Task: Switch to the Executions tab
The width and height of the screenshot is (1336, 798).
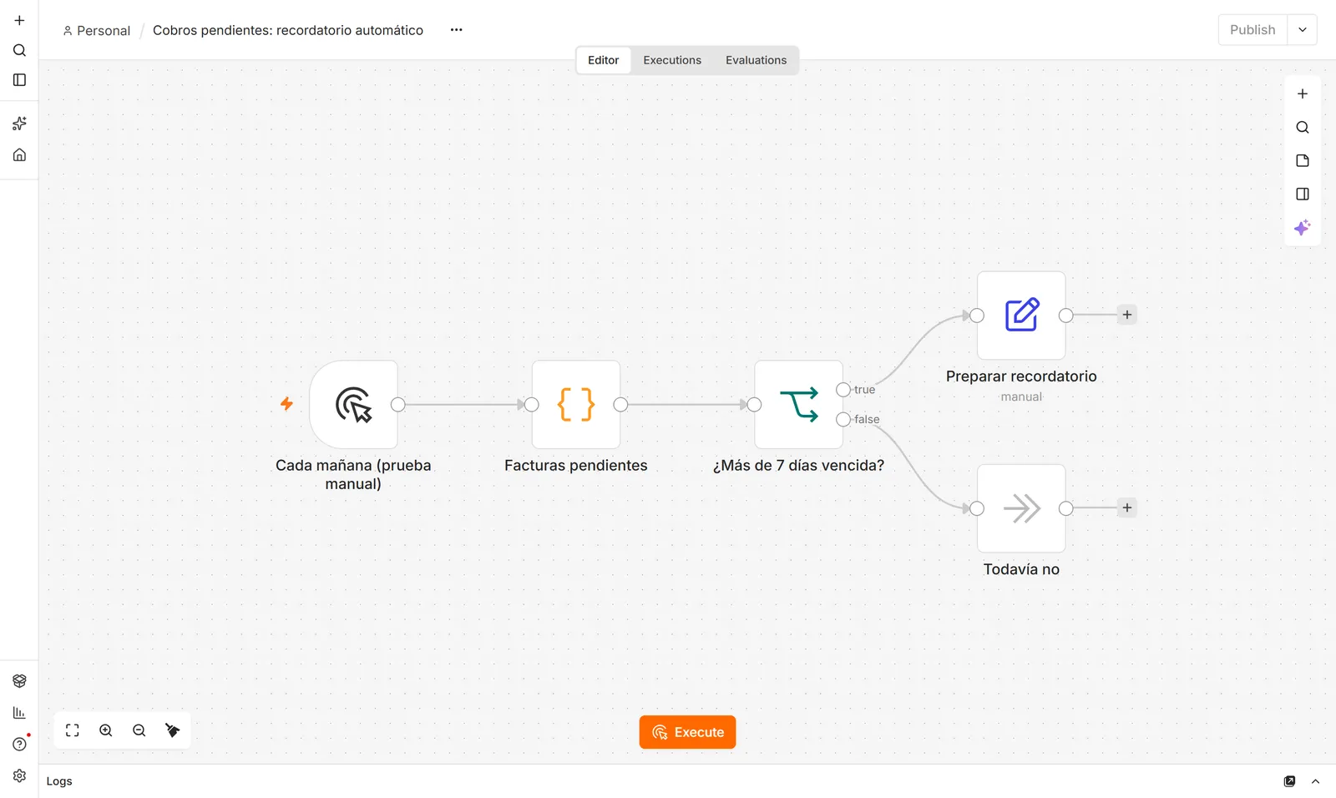Action: click(x=672, y=60)
